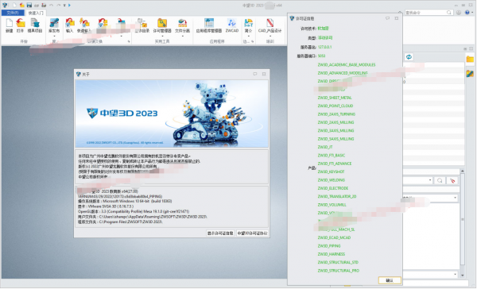The image size is (477, 289).
Task: Click 显示许可证信息 button in About dialog
Action: coord(220,233)
